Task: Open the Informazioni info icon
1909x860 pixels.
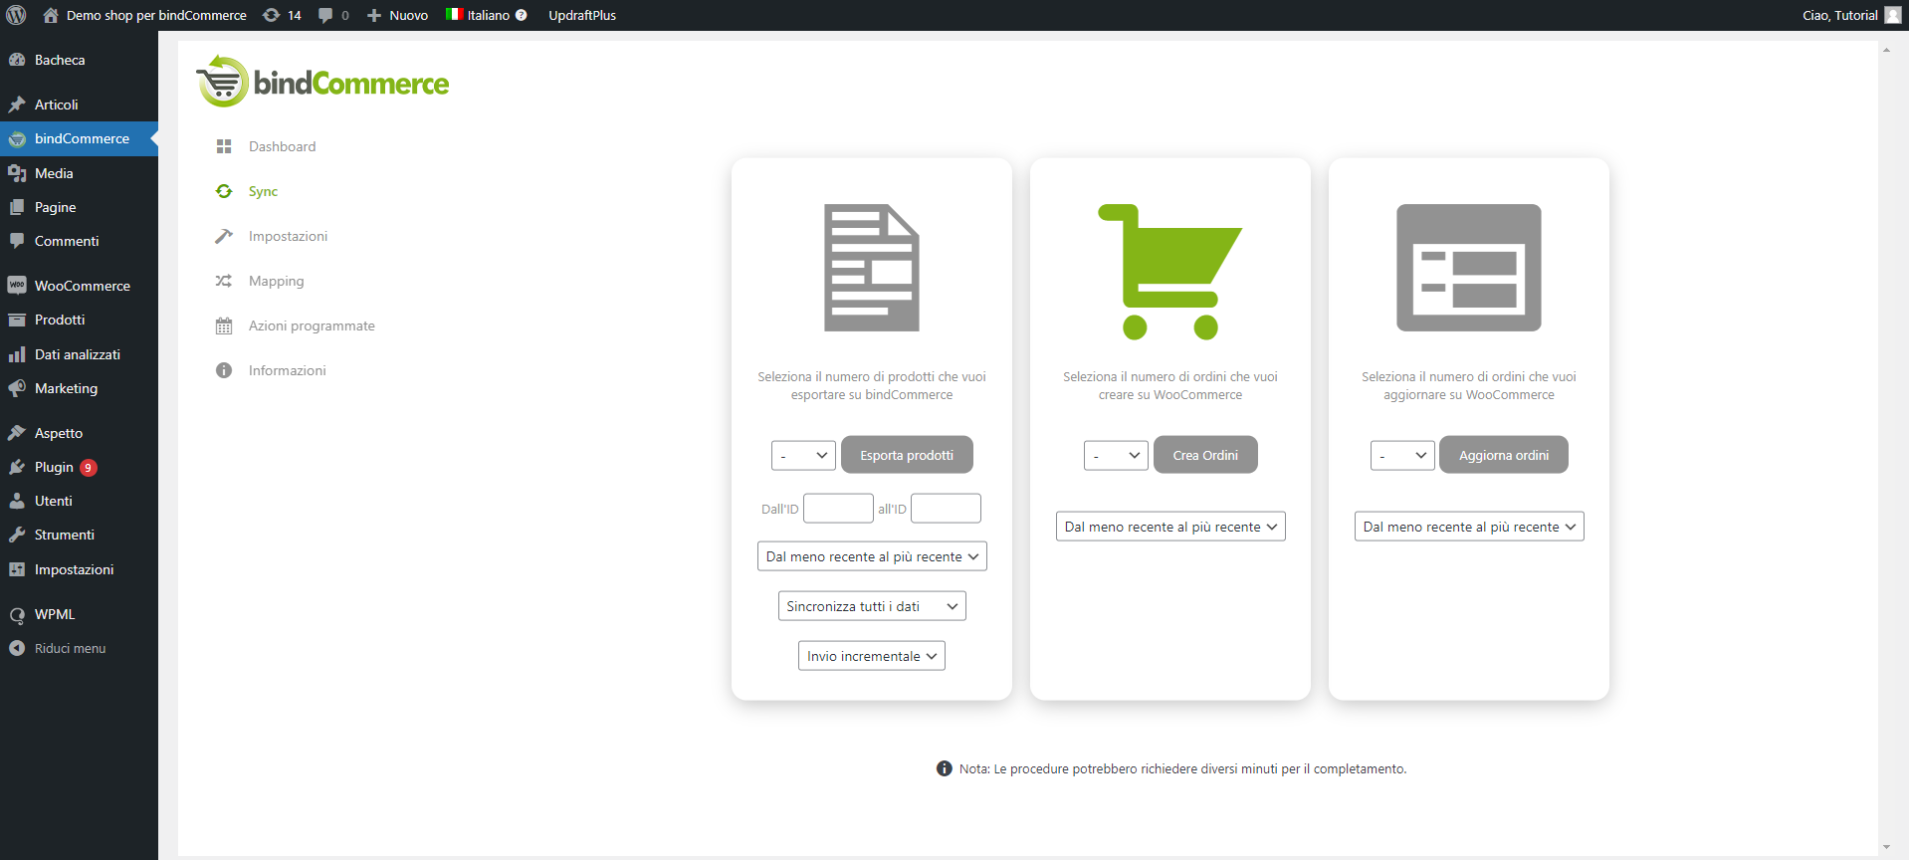Action: (x=224, y=370)
